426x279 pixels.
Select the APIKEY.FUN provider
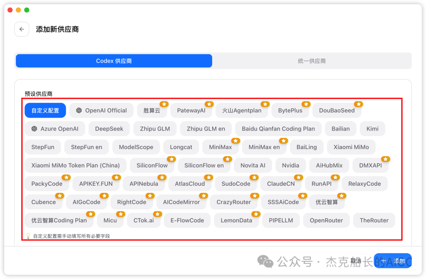(96, 184)
